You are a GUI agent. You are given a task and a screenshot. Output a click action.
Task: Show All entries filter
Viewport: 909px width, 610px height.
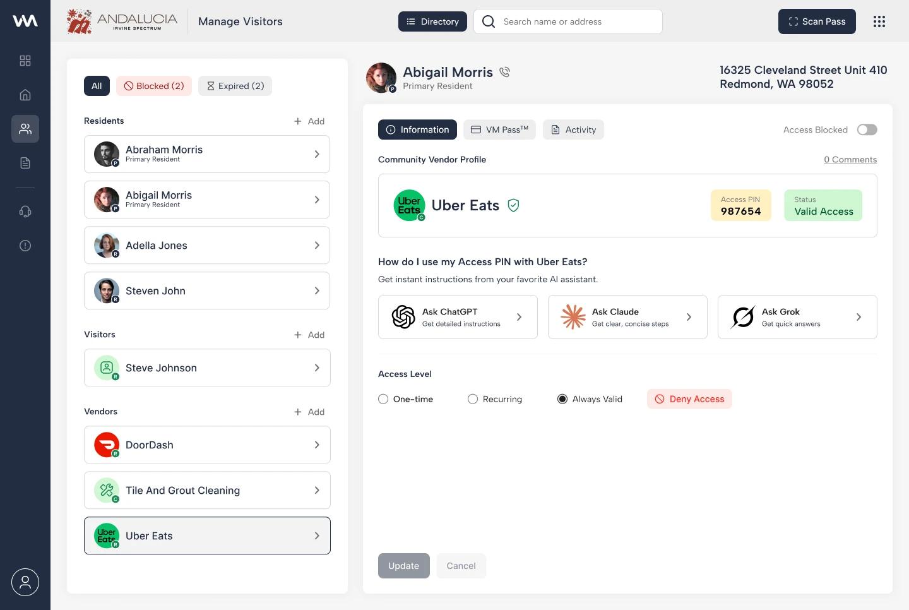point(97,86)
